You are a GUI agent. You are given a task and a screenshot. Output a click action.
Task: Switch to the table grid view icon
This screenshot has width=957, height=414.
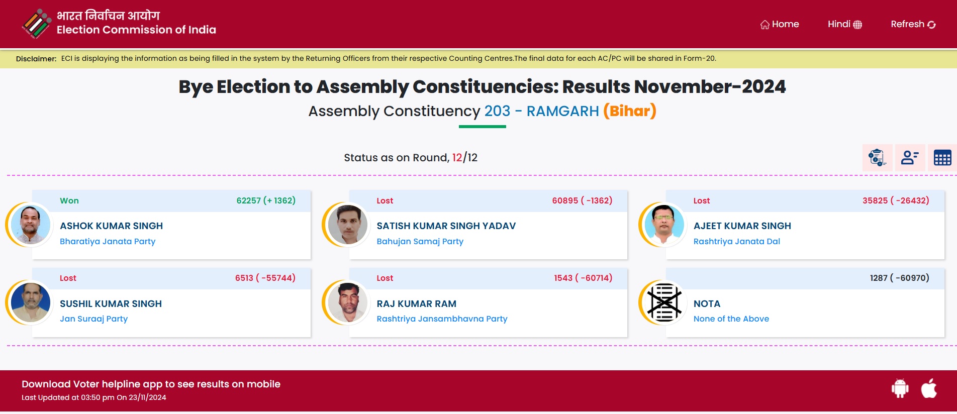pyautogui.click(x=942, y=158)
